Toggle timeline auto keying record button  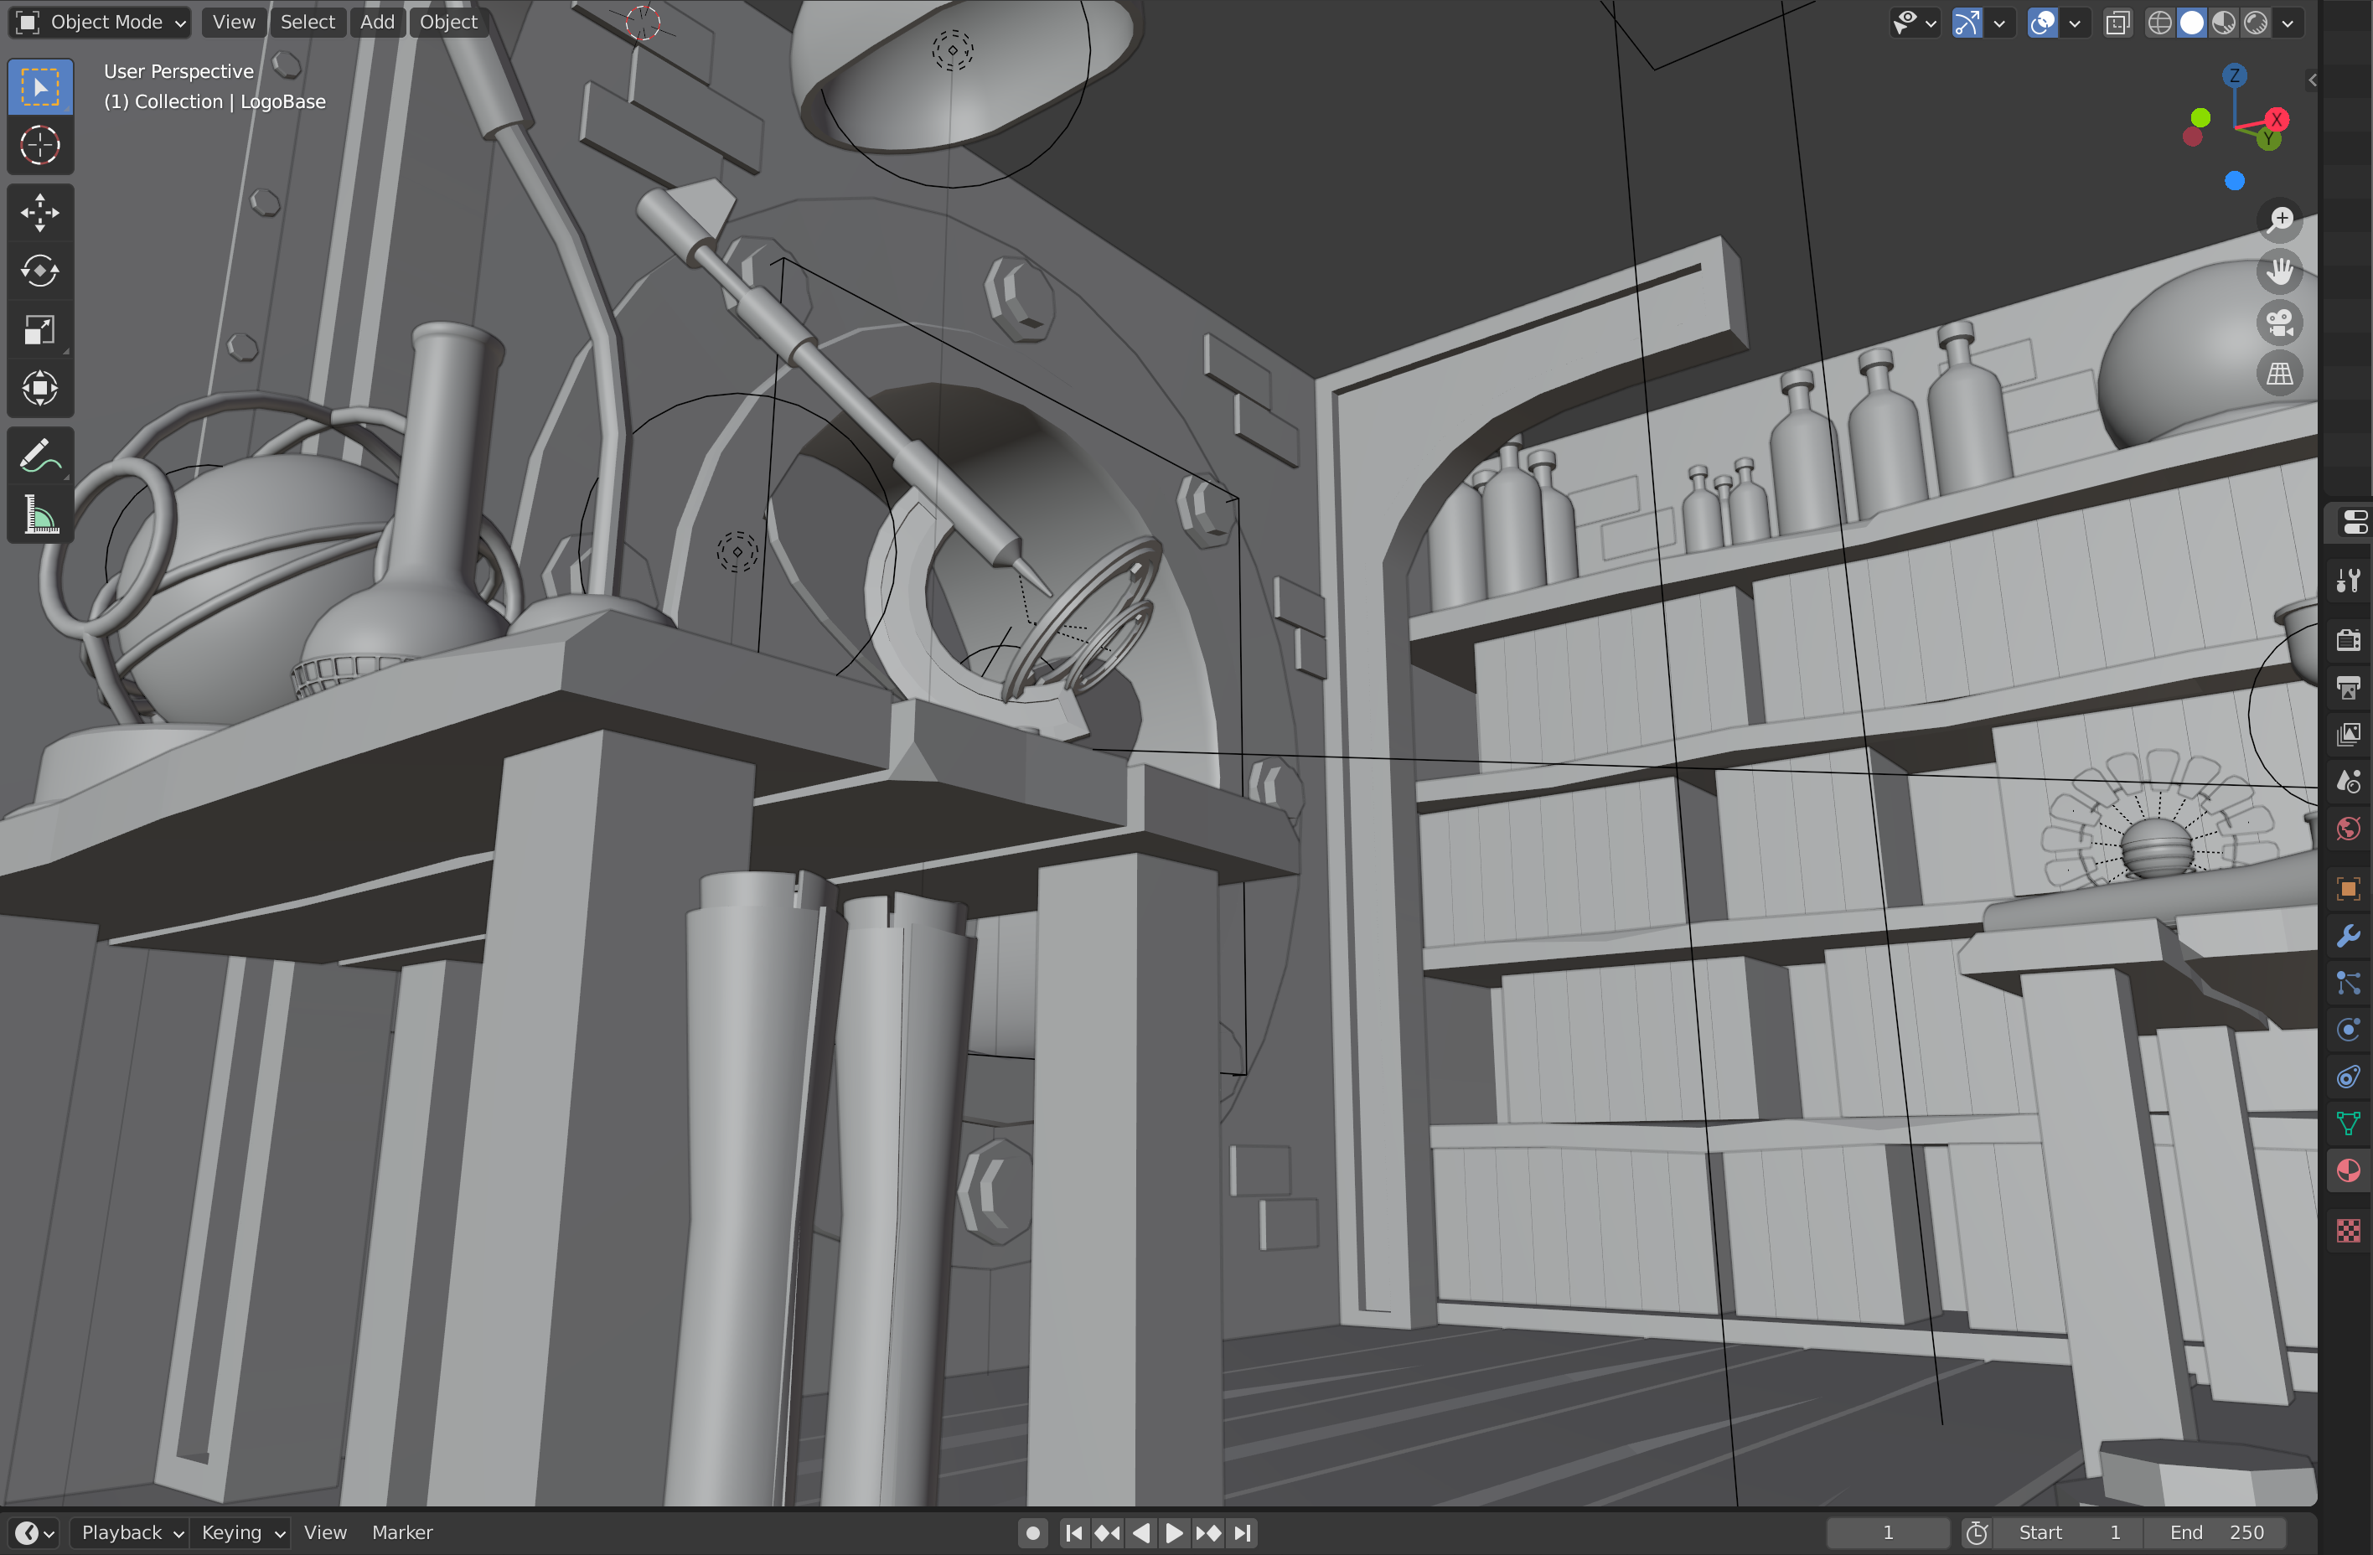(1033, 1533)
